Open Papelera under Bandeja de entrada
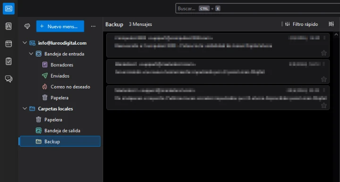This screenshot has width=340, height=182. click(60, 98)
